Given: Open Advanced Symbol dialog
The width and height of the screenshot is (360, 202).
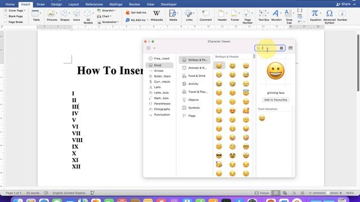Looking at the screenshot, I should click(329, 16).
